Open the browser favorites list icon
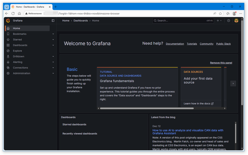The image size is (248, 155). [228, 14]
